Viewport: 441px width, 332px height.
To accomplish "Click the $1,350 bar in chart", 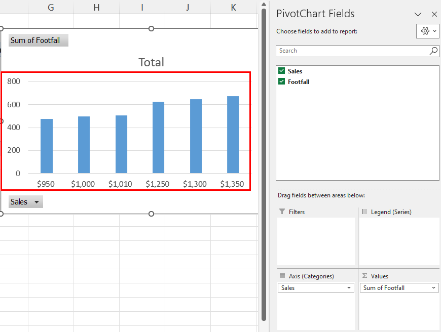I will point(233,135).
